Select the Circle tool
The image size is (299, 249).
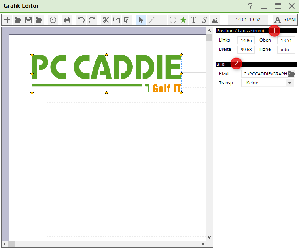tap(173, 20)
